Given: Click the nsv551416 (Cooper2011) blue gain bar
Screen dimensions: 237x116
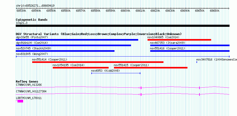Looking at the screenshot, I should point(190,51).
